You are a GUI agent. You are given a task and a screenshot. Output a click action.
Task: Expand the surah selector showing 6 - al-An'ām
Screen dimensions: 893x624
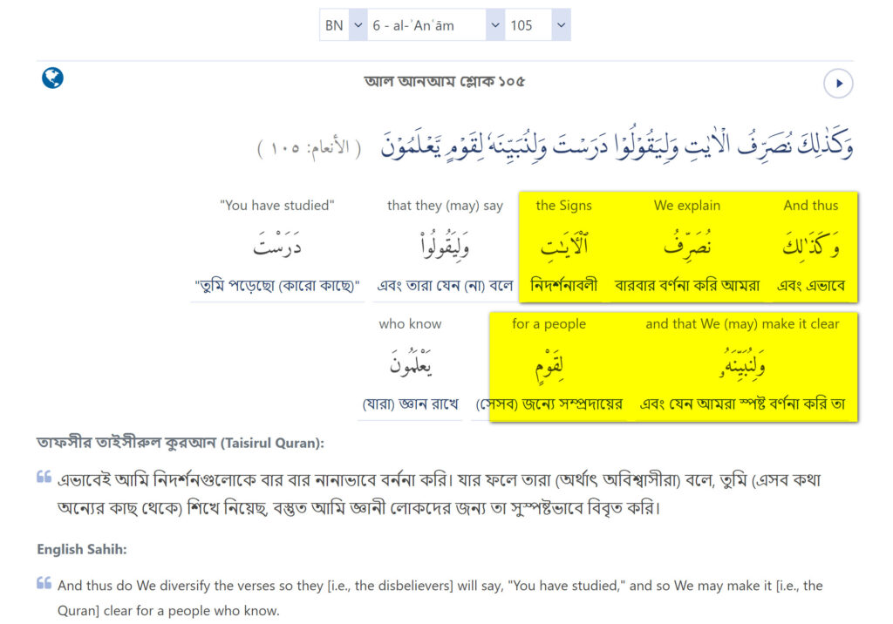click(435, 25)
